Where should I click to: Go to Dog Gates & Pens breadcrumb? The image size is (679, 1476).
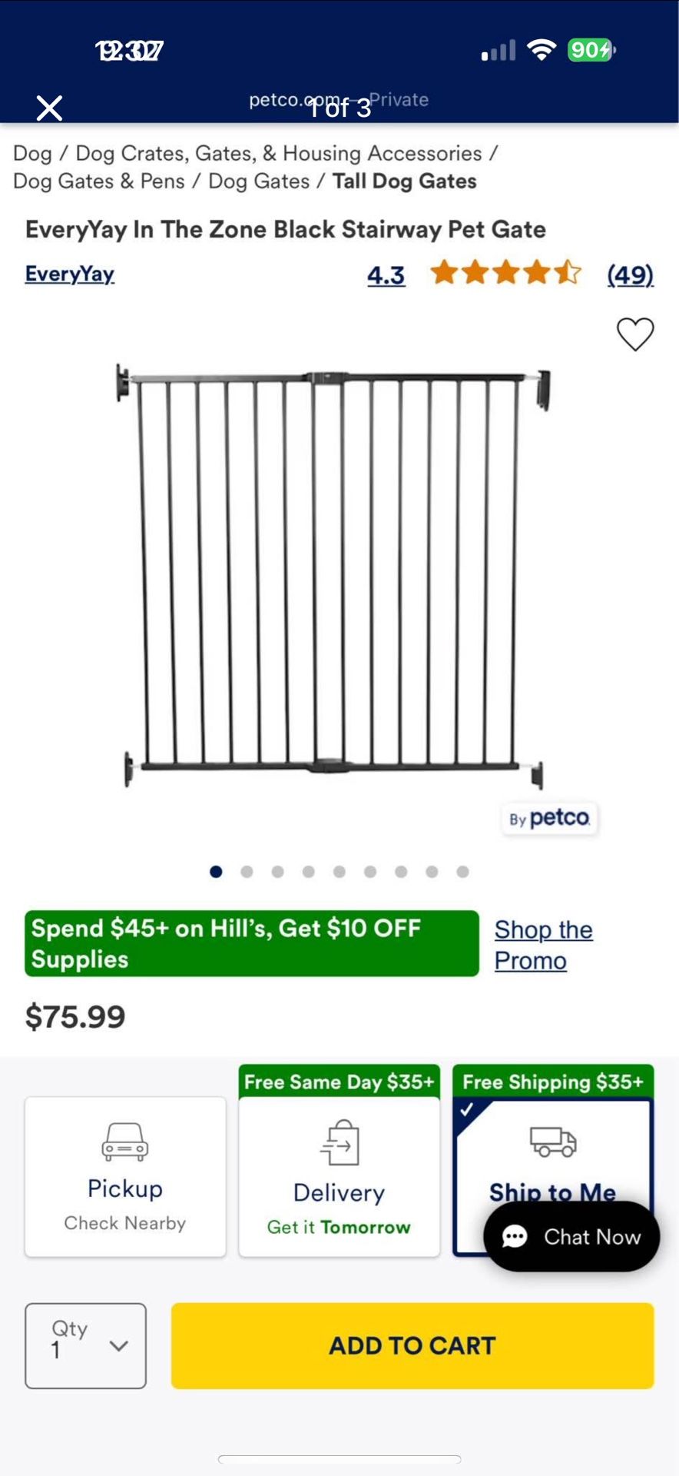[x=98, y=181]
